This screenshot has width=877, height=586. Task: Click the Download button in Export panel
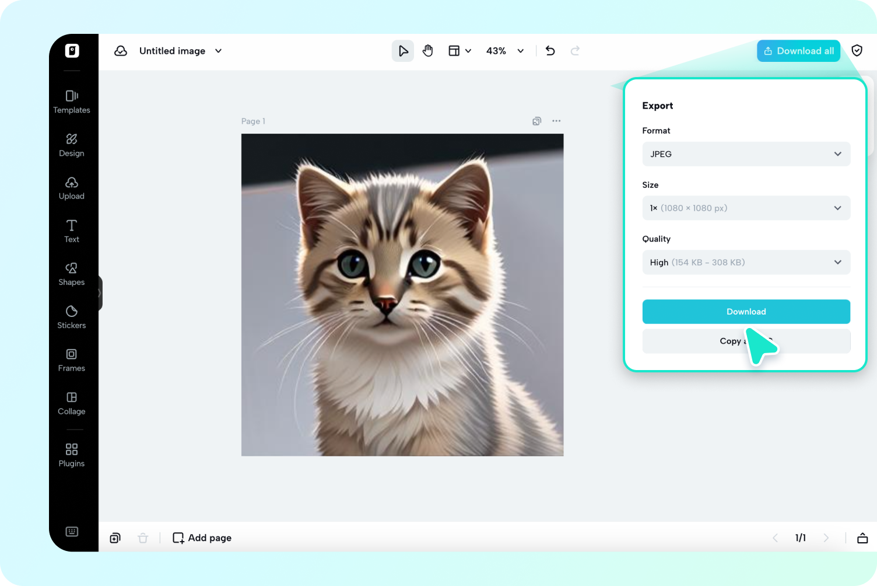[x=746, y=312]
